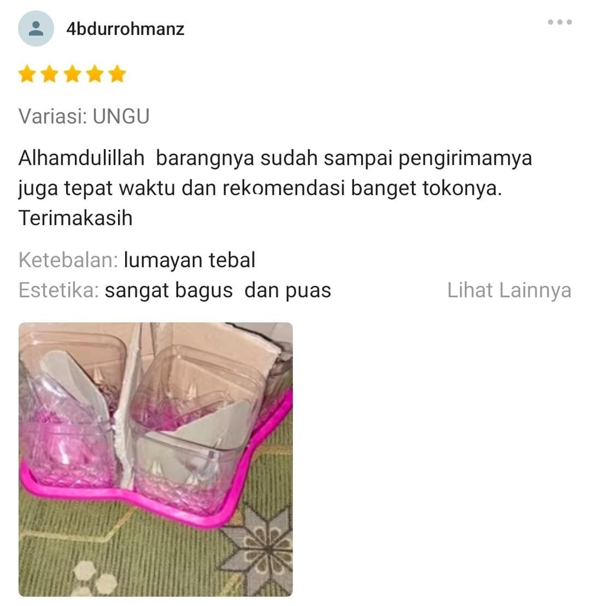This screenshot has height=606, width=590.
Task: Open the 4bdurrohmanz user profile name
Action: [125, 29]
